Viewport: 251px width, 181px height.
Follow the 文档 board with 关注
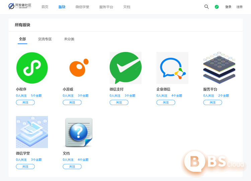(x=72, y=167)
